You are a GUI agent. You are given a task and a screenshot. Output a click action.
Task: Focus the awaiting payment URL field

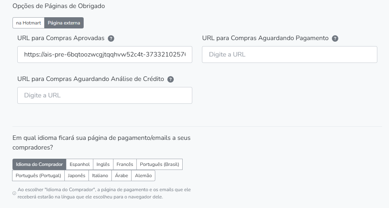click(289, 55)
